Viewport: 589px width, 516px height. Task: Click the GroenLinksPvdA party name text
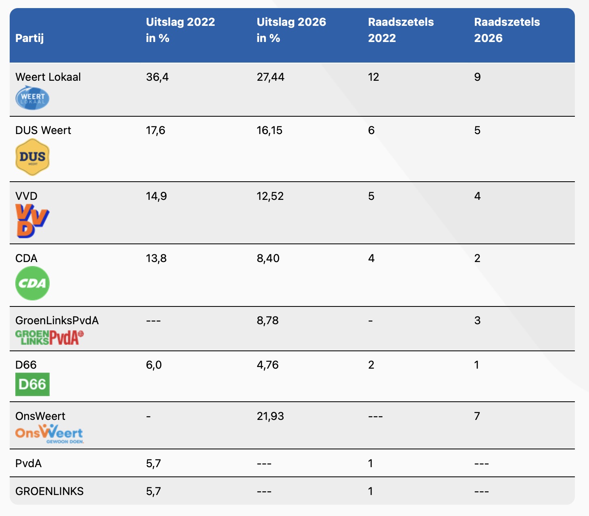coord(57,320)
